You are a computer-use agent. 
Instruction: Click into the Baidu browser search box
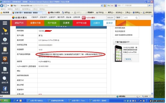pos(132,5)
